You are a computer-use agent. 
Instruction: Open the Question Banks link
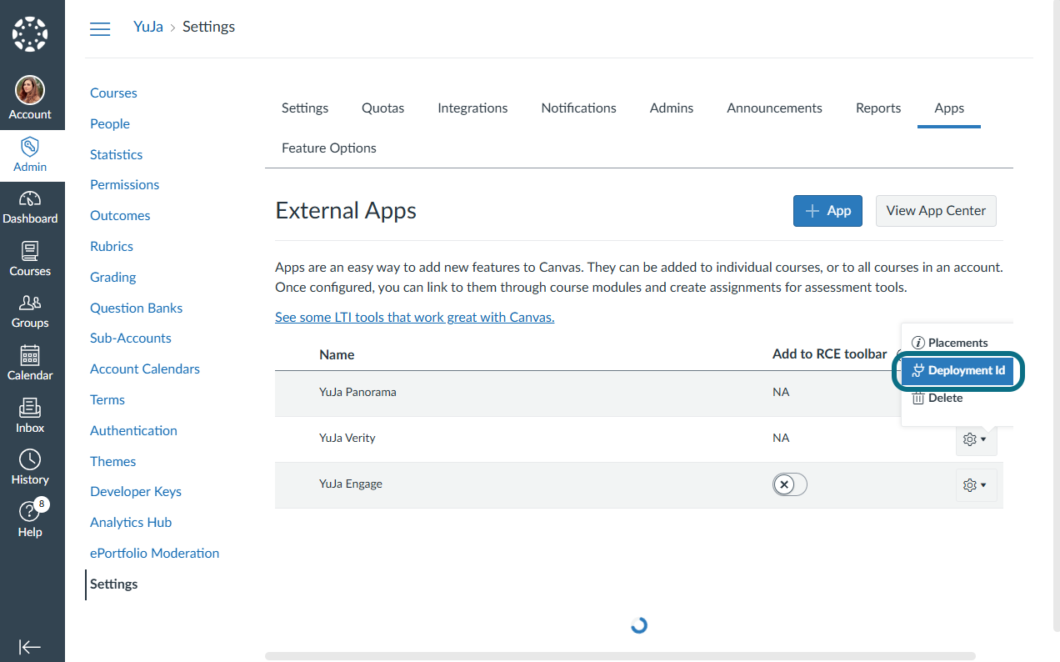click(x=136, y=308)
